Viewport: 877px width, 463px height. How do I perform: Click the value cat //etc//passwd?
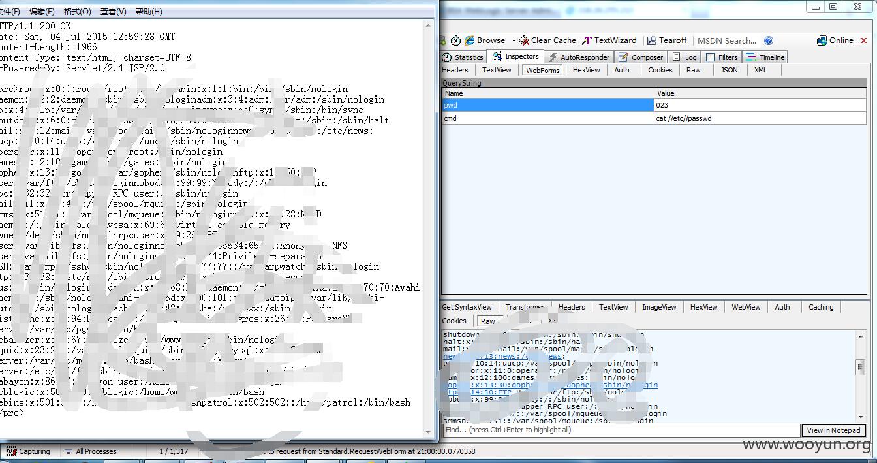(760, 118)
